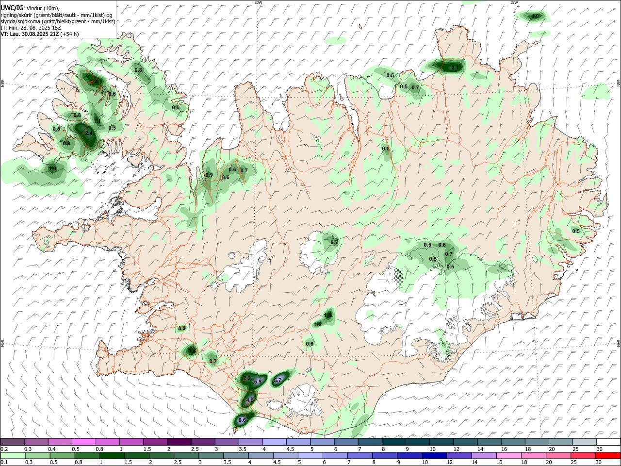Click the 6.6 precipitation value on the south coast
This screenshot has width=621, height=466.
[x=243, y=420]
